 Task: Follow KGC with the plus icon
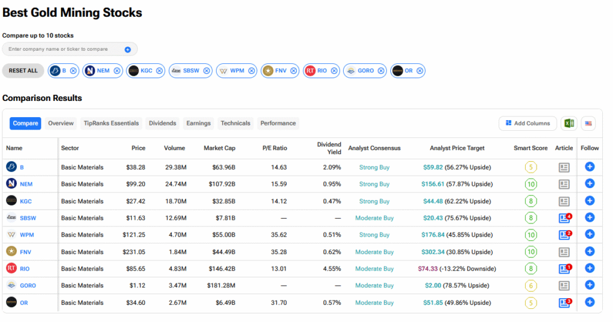[x=590, y=201]
